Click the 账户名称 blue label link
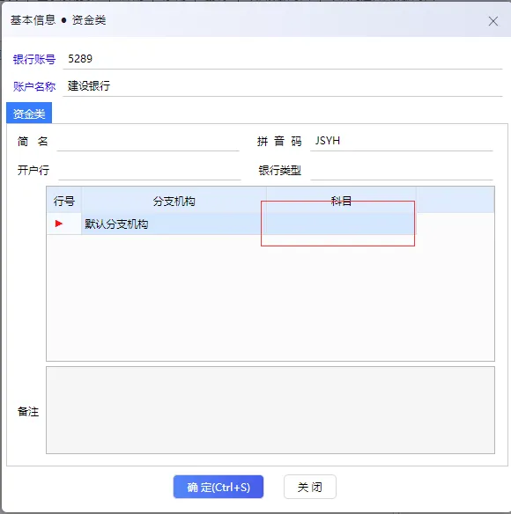Image resolution: width=511 pixels, height=514 pixels. point(34,86)
